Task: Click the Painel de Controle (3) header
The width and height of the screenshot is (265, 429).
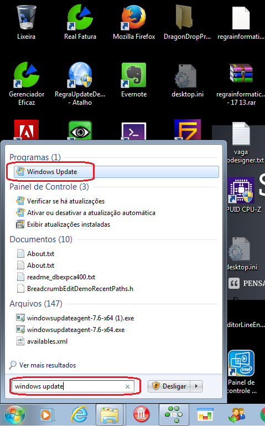Action: 49,187
